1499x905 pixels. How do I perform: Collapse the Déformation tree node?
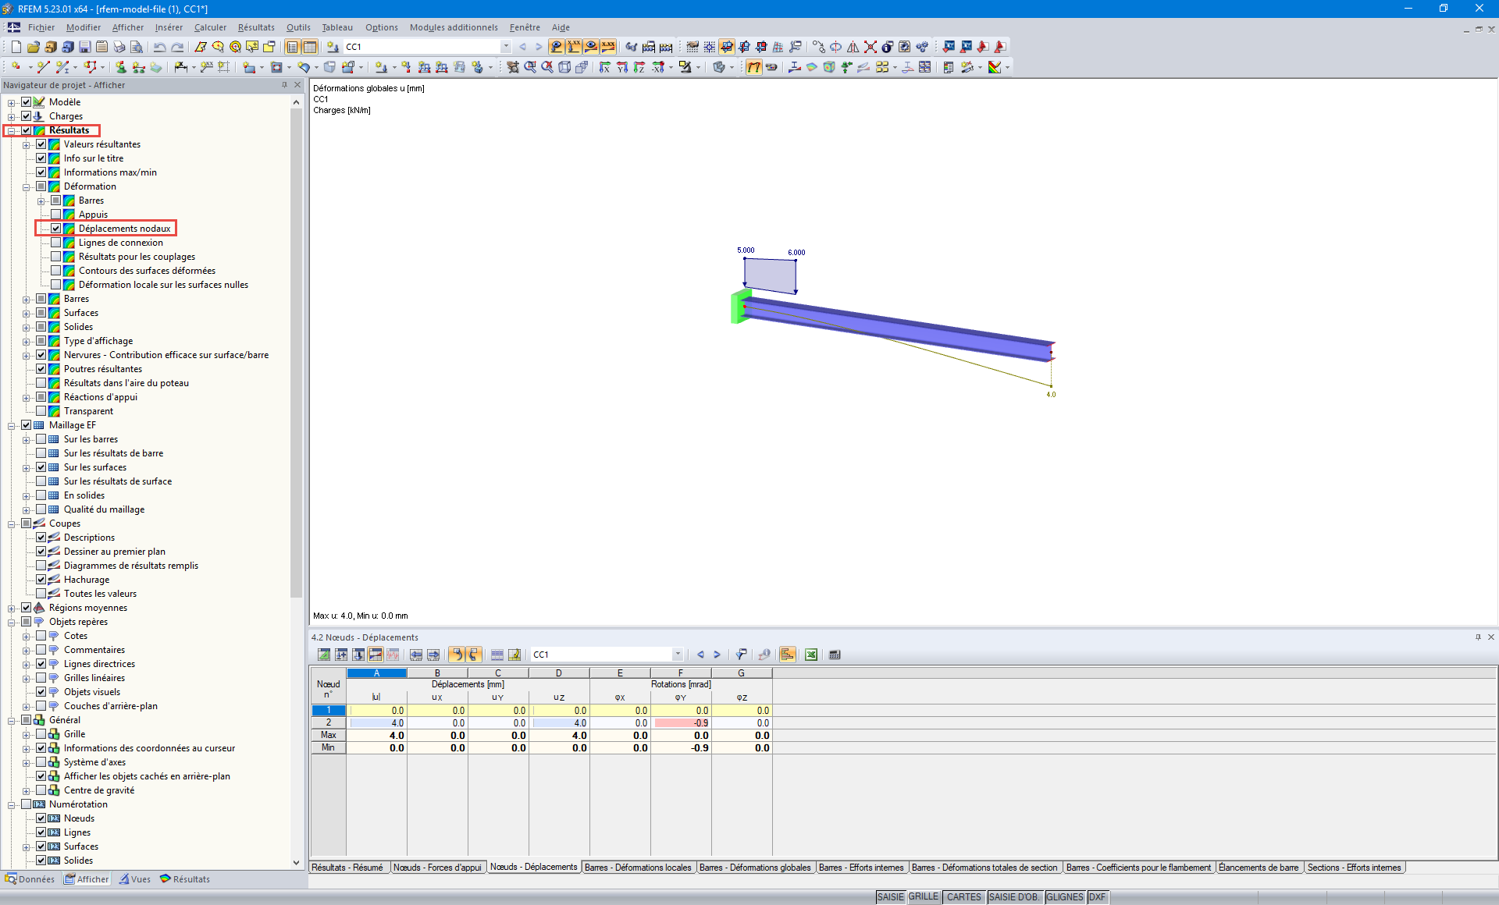pyautogui.click(x=26, y=186)
